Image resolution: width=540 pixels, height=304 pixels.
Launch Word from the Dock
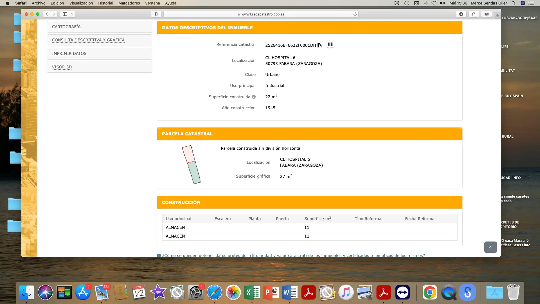pyautogui.click(x=290, y=292)
